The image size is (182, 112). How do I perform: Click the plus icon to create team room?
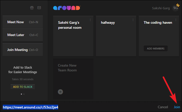pos(60,92)
